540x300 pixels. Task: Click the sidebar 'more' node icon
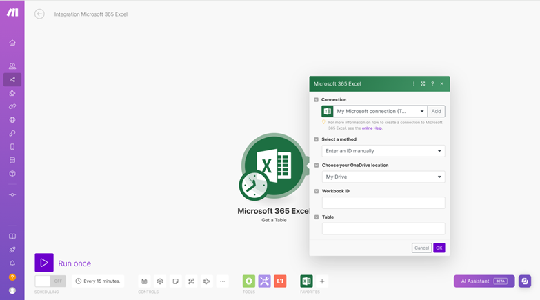click(x=12, y=195)
